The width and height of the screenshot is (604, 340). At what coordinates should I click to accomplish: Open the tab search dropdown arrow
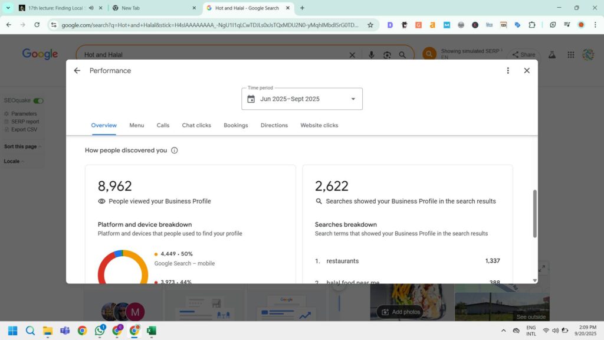pyautogui.click(x=8, y=8)
